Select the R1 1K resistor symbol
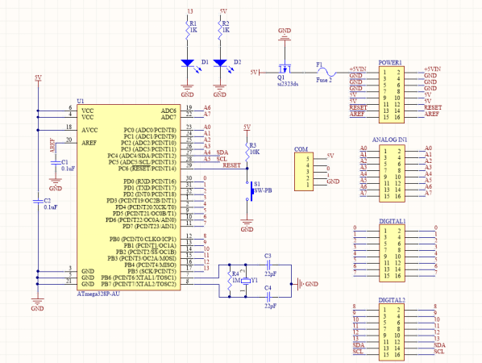The image size is (482, 363). click(x=187, y=30)
